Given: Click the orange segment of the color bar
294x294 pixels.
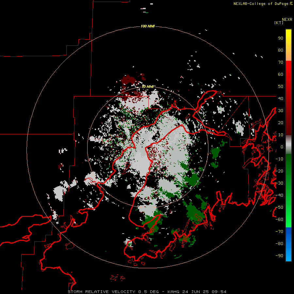Looking at the screenshot, I should [288, 56].
